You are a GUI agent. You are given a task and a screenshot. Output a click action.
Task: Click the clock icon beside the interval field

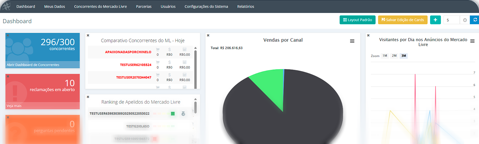coord(465,20)
